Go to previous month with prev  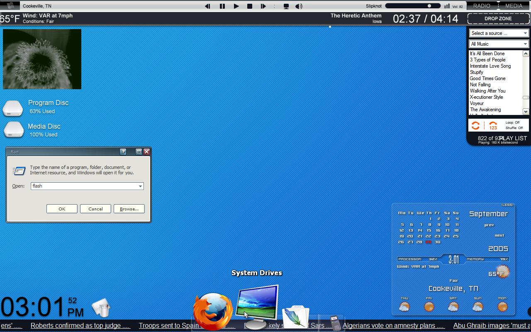[x=489, y=225]
